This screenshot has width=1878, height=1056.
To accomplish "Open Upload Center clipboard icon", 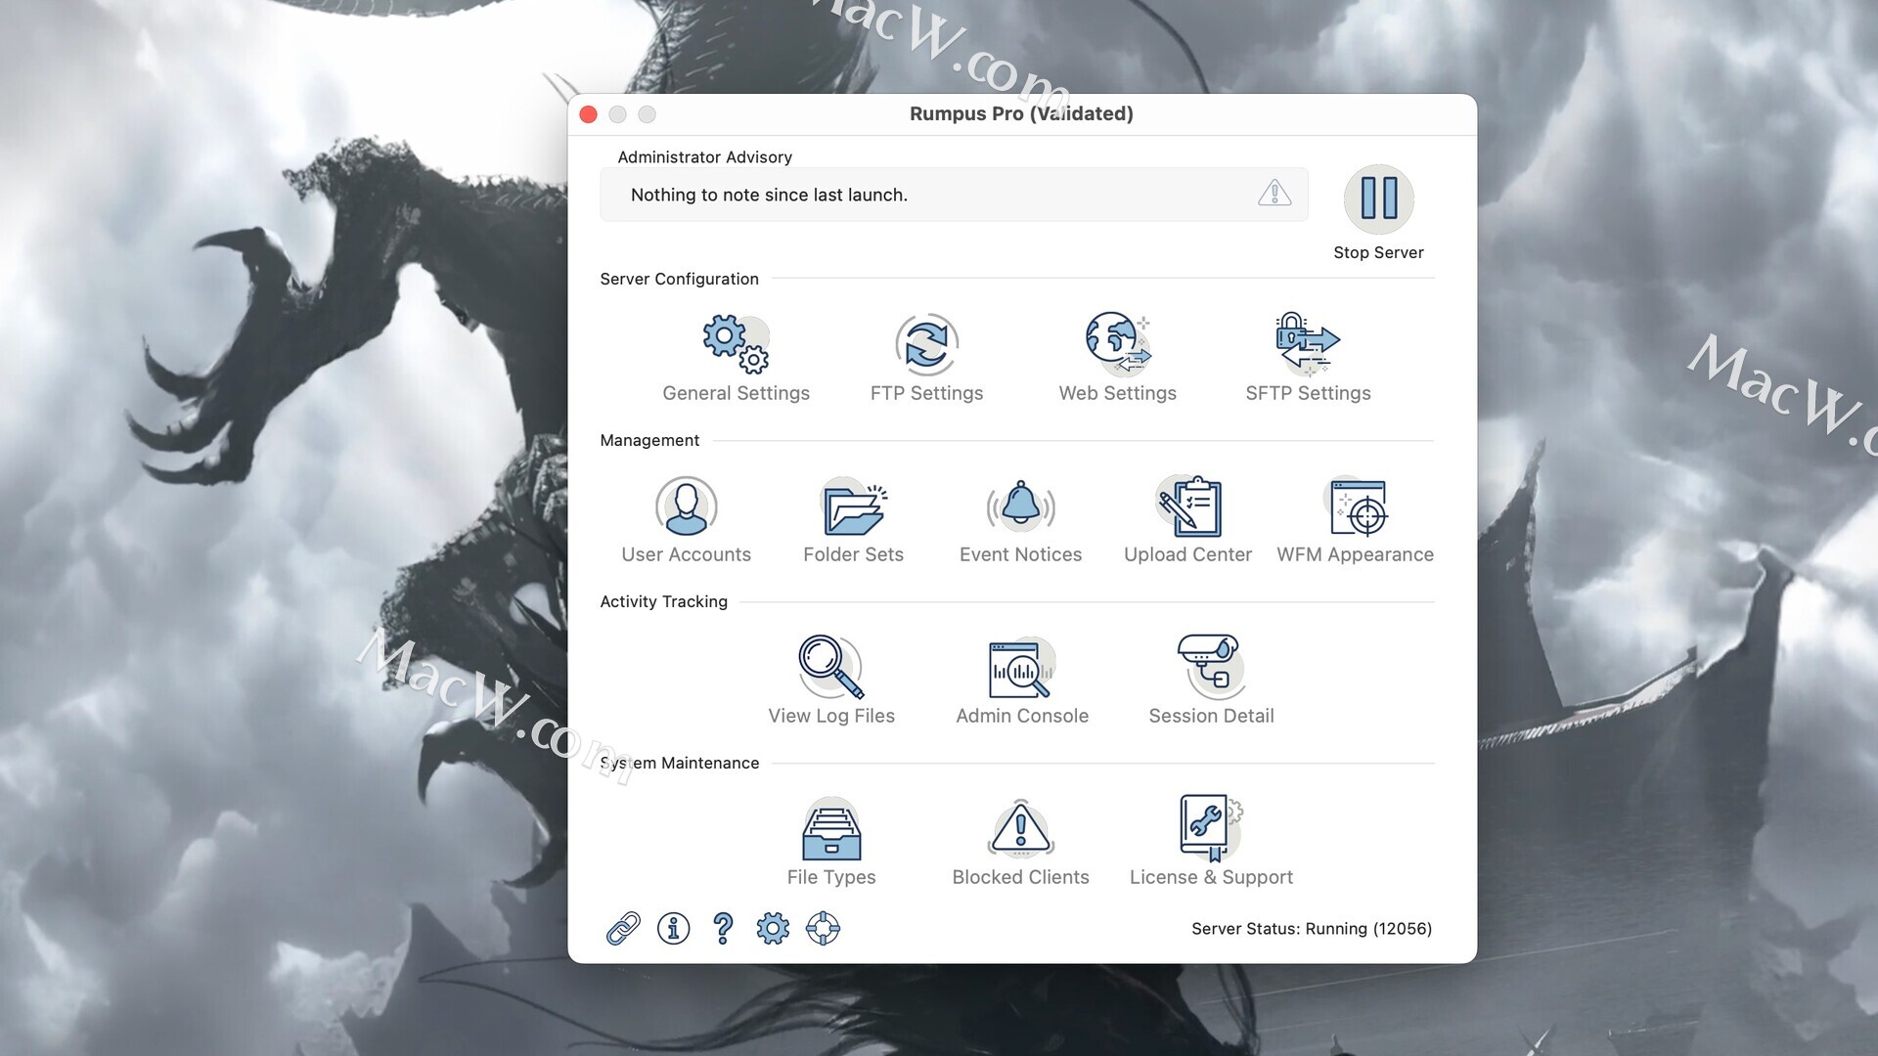I will (x=1188, y=506).
